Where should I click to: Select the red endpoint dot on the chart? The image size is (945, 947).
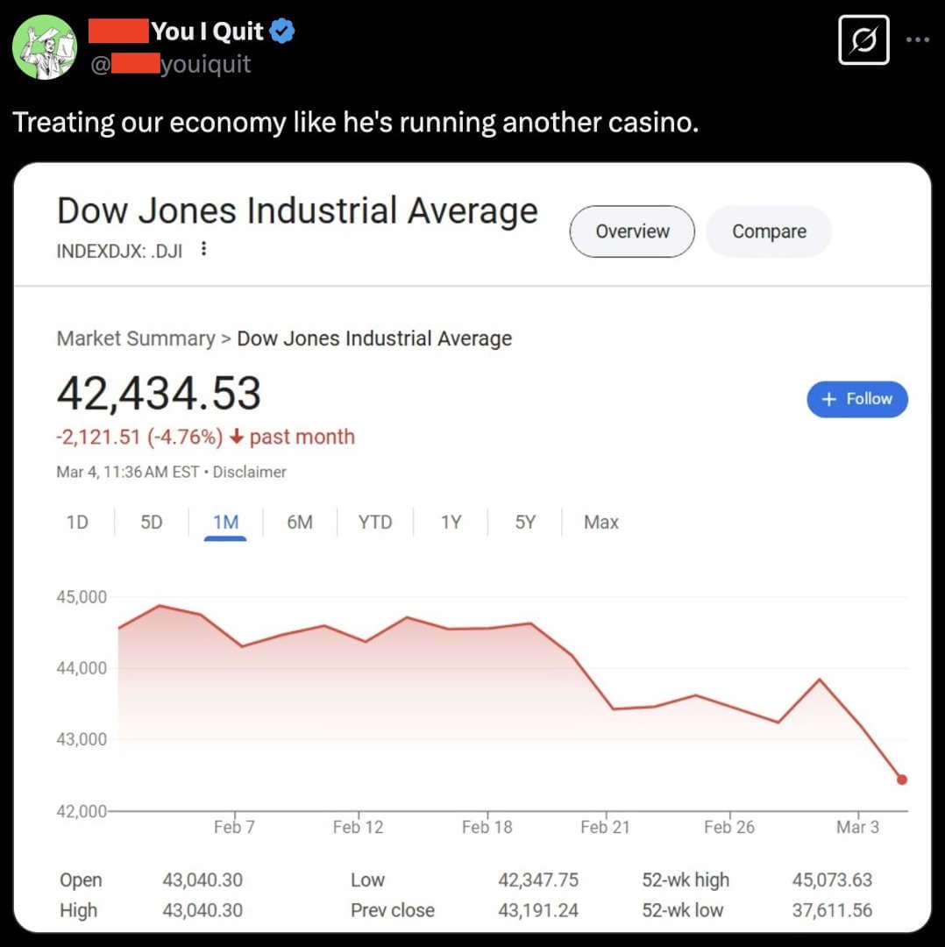pos(904,779)
